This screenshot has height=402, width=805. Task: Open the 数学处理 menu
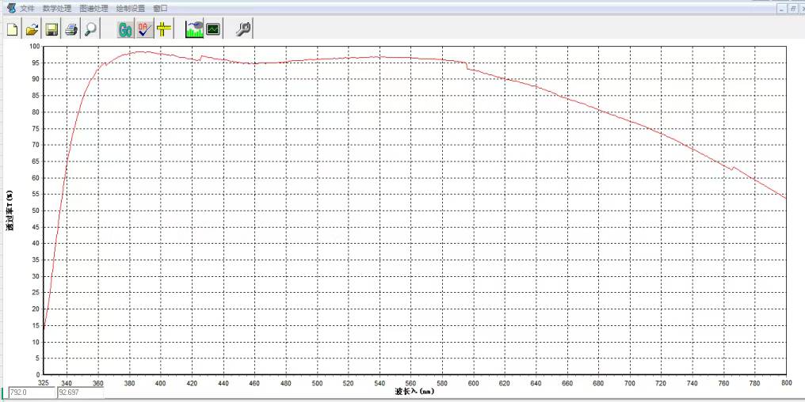click(57, 9)
